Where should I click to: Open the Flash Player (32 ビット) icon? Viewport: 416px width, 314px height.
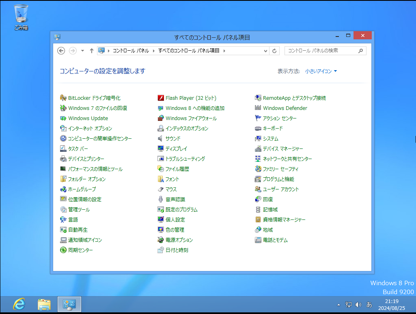[x=160, y=98]
